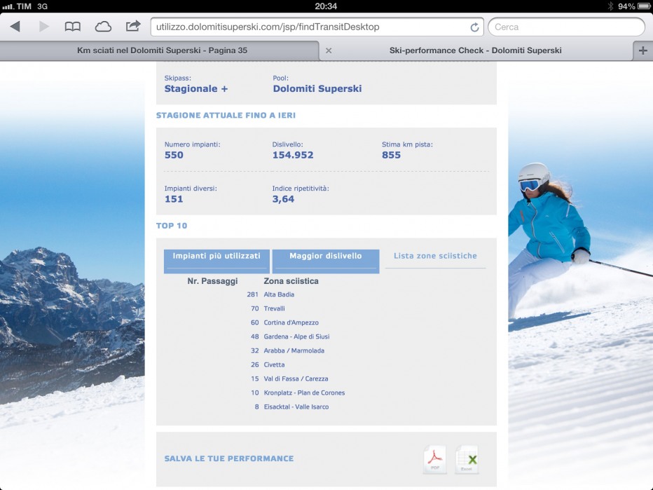Tap the clock showing 20:34
653x490 pixels.
(x=326, y=6)
